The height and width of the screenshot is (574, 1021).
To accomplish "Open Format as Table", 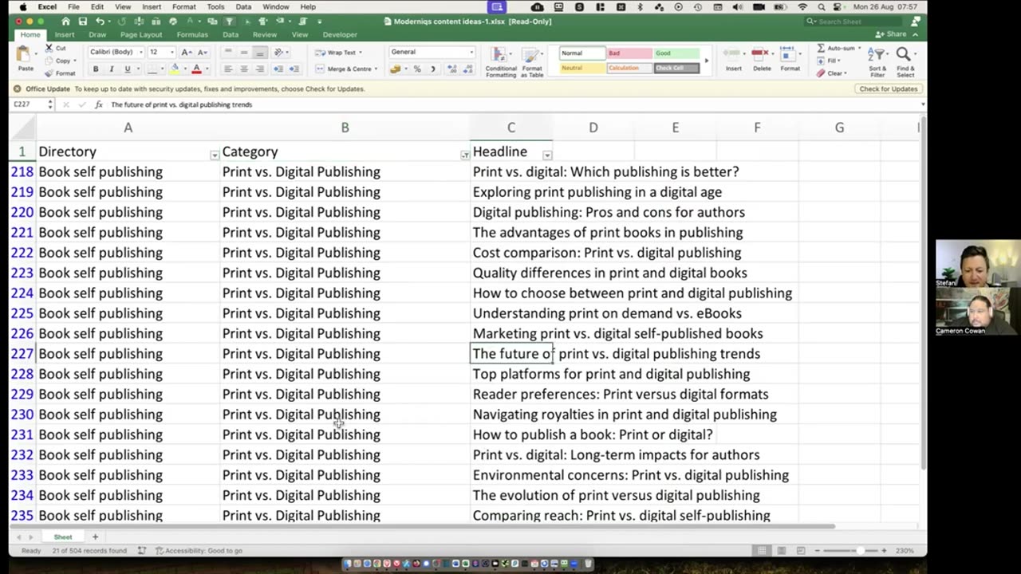I will tap(532, 62).
